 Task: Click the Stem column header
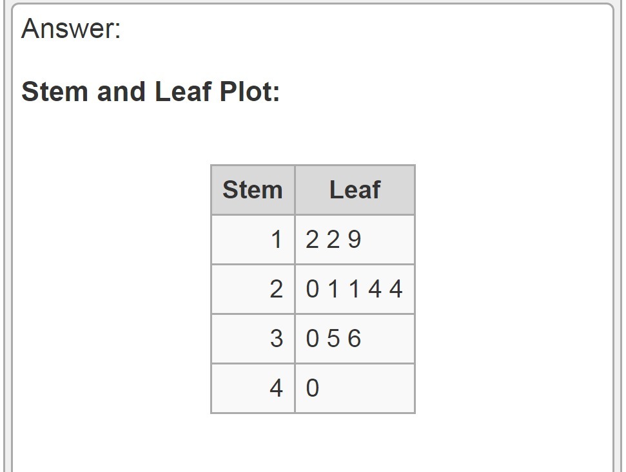(x=253, y=190)
